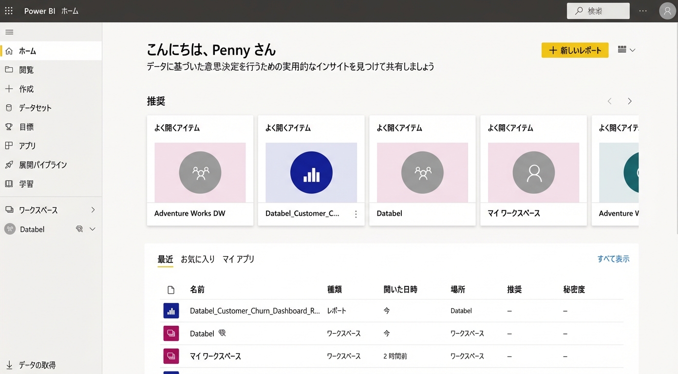Viewport: 678px width, 374px height.
Task: Click the 目標 trophy icon
Action: [x=9, y=127]
